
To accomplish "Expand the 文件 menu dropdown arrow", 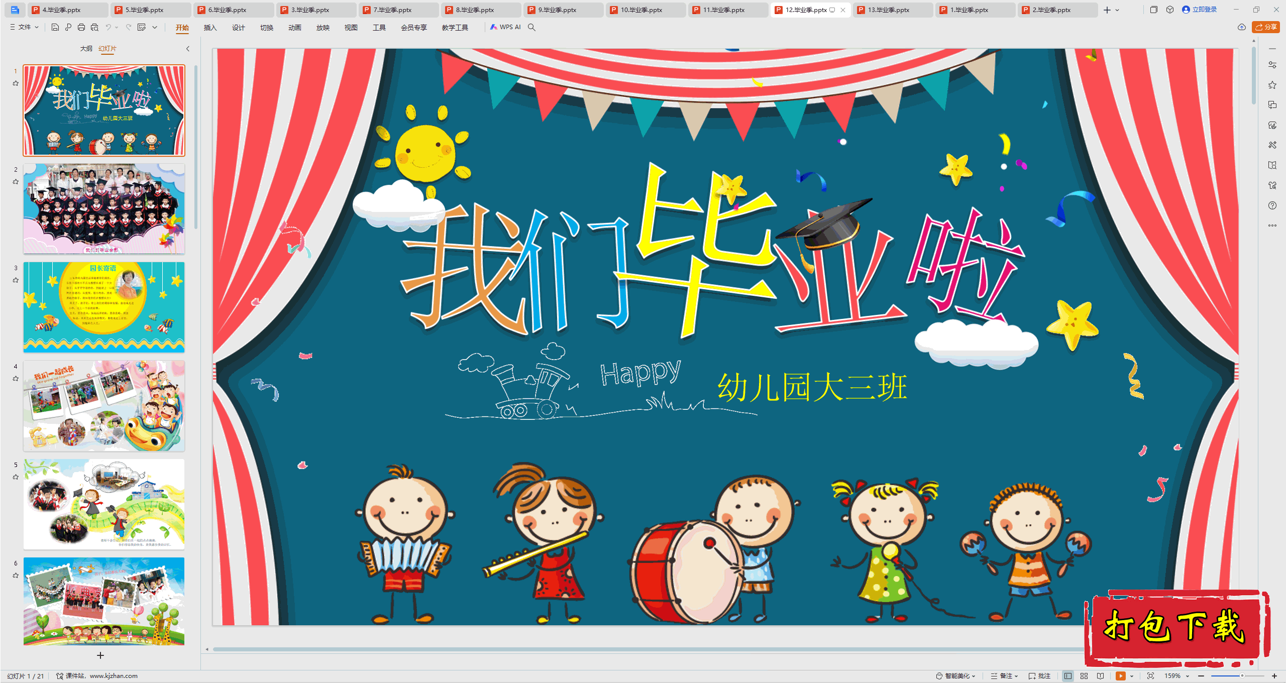I will click(x=37, y=27).
